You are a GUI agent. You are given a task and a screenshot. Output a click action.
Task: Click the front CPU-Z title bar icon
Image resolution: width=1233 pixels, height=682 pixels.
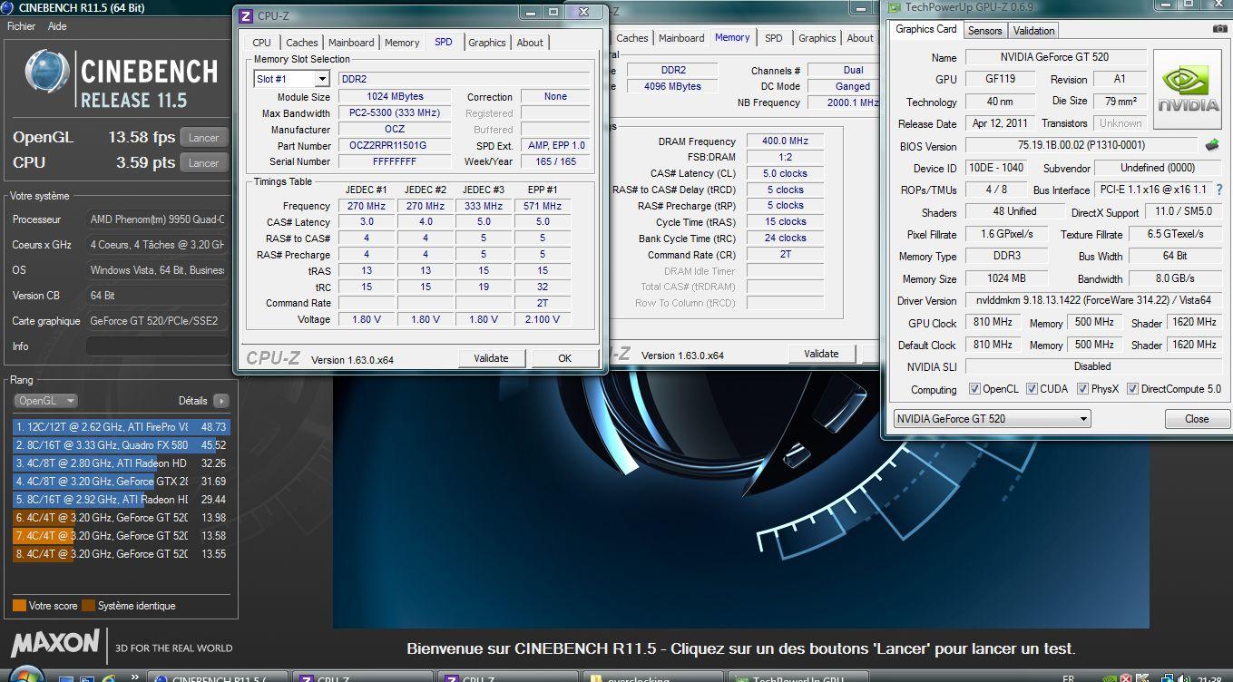point(245,15)
